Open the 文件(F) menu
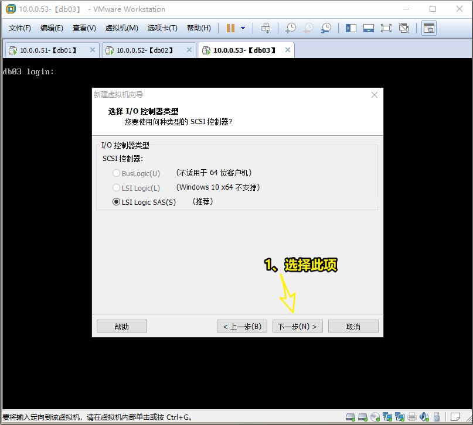Screen dimensions: 473x425 point(19,28)
